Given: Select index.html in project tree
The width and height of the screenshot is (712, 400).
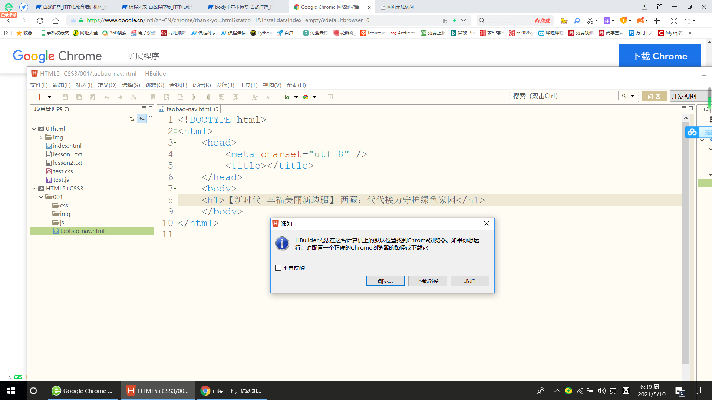Looking at the screenshot, I should click(67, 146).
